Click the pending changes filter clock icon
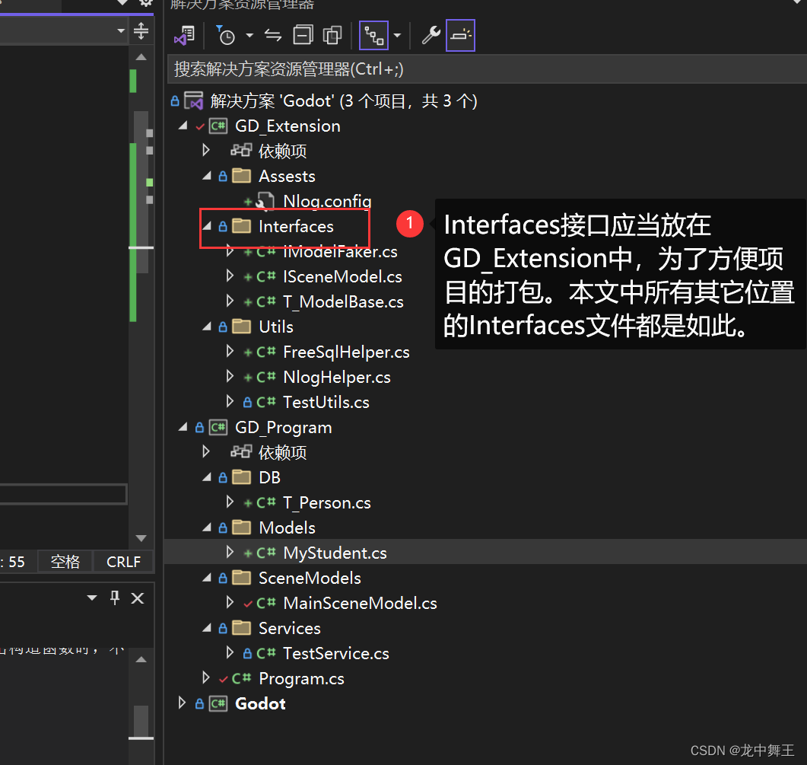 [x=225, y=36]
